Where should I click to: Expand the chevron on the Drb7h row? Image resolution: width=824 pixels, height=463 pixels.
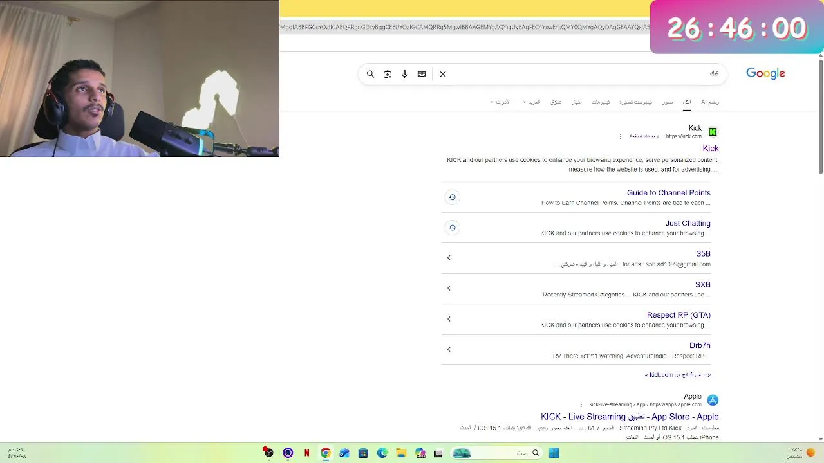pyautogui.click(x=449, y=349)
